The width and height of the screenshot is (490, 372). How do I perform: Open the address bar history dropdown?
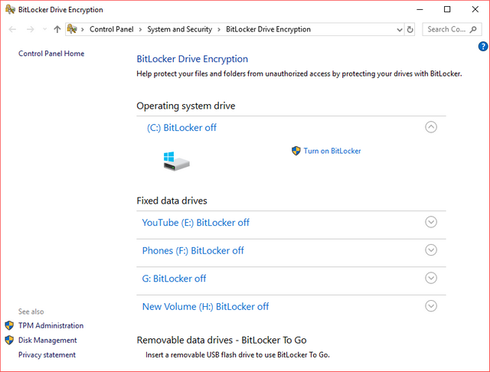399,29
